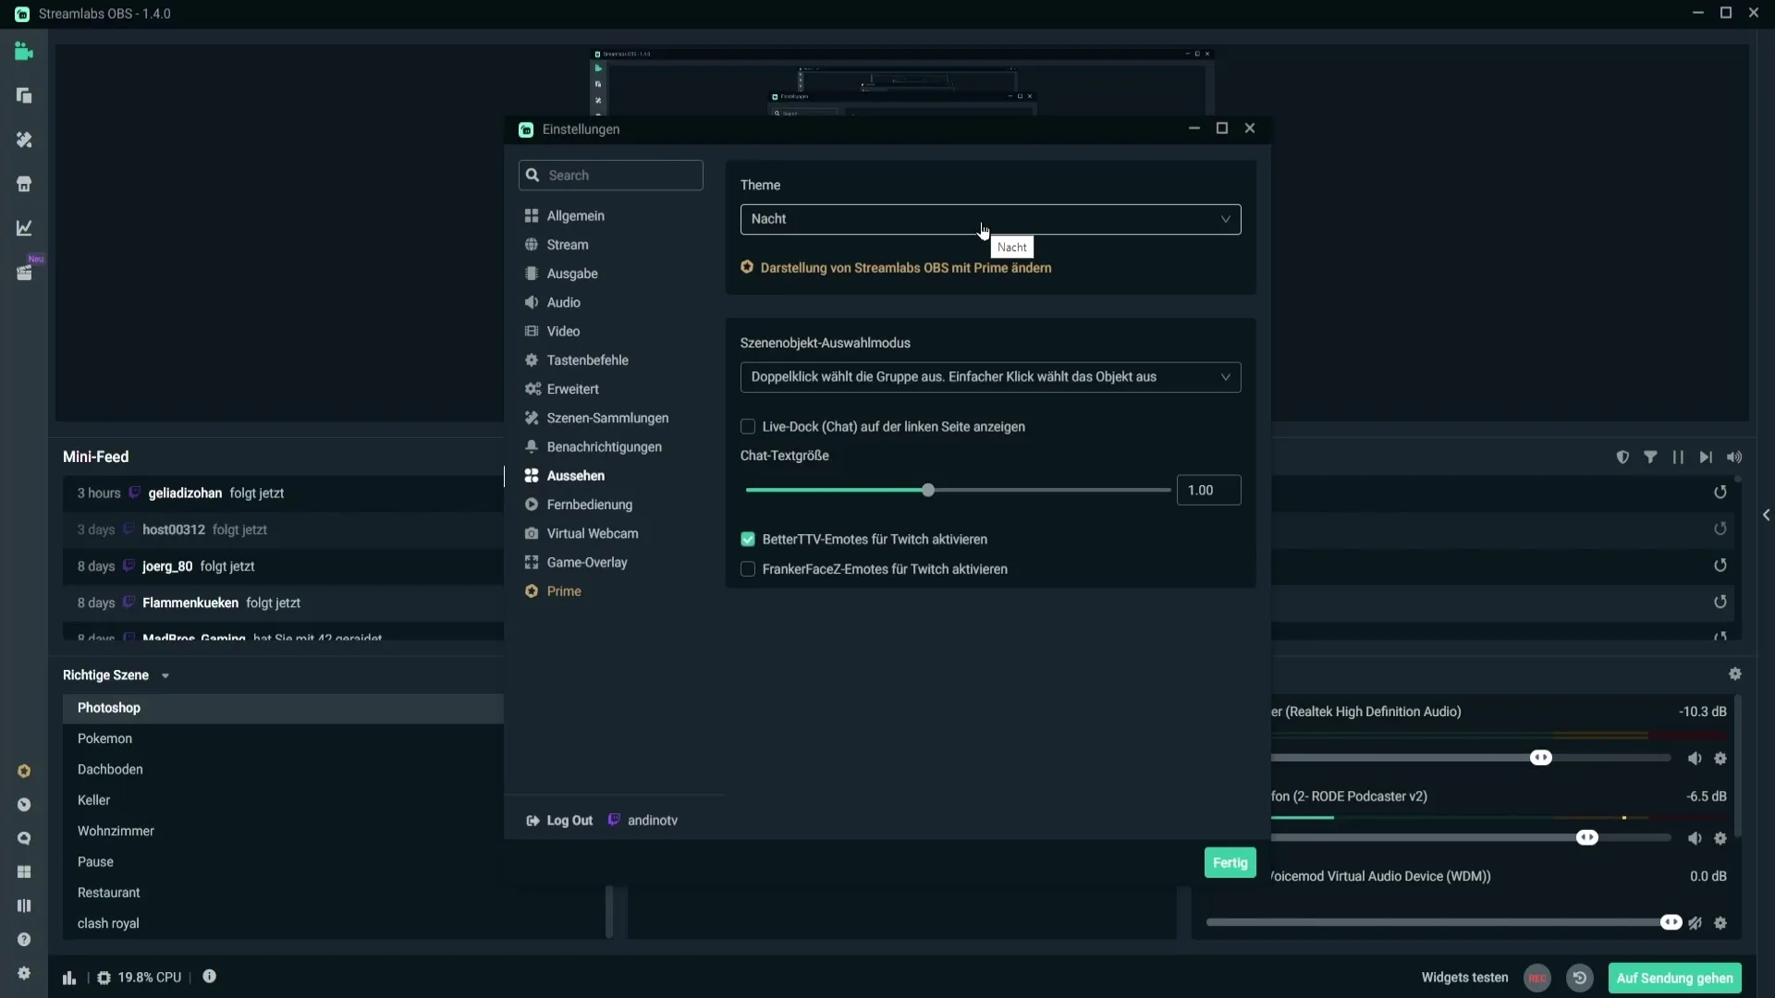The image size is (1775, 998).
Task: Toggle FrankerFaceZ-Emotes für Twitch aktivieren
Action: point(747,569)
